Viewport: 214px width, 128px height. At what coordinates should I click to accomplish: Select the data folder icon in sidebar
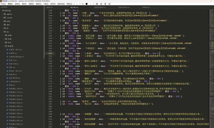click(x=5, y=25)
